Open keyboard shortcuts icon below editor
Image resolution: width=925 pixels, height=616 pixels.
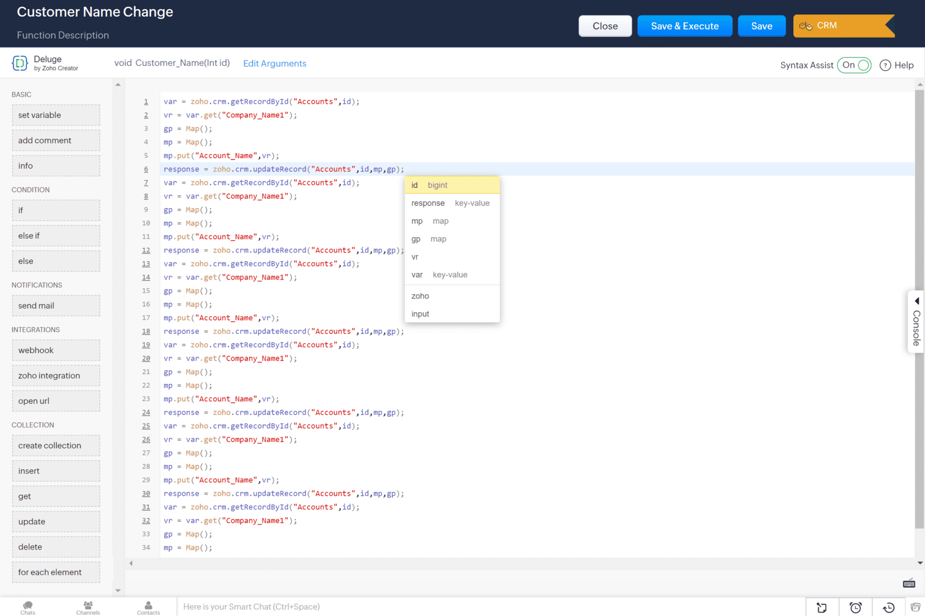[x=909, y=583]
